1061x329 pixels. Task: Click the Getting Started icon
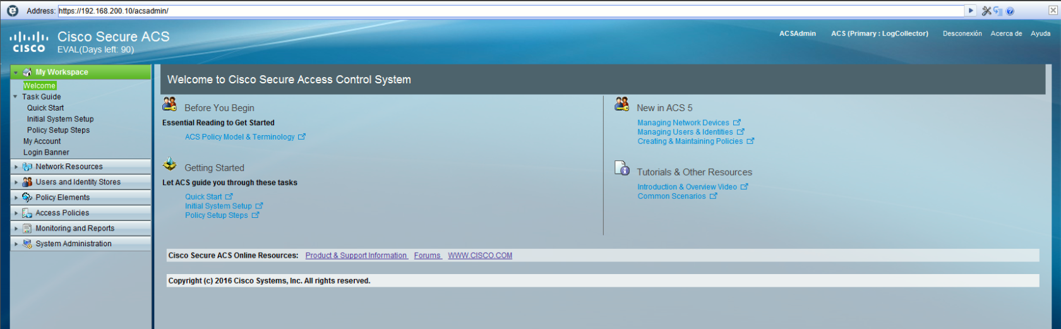tap(170, 164)
